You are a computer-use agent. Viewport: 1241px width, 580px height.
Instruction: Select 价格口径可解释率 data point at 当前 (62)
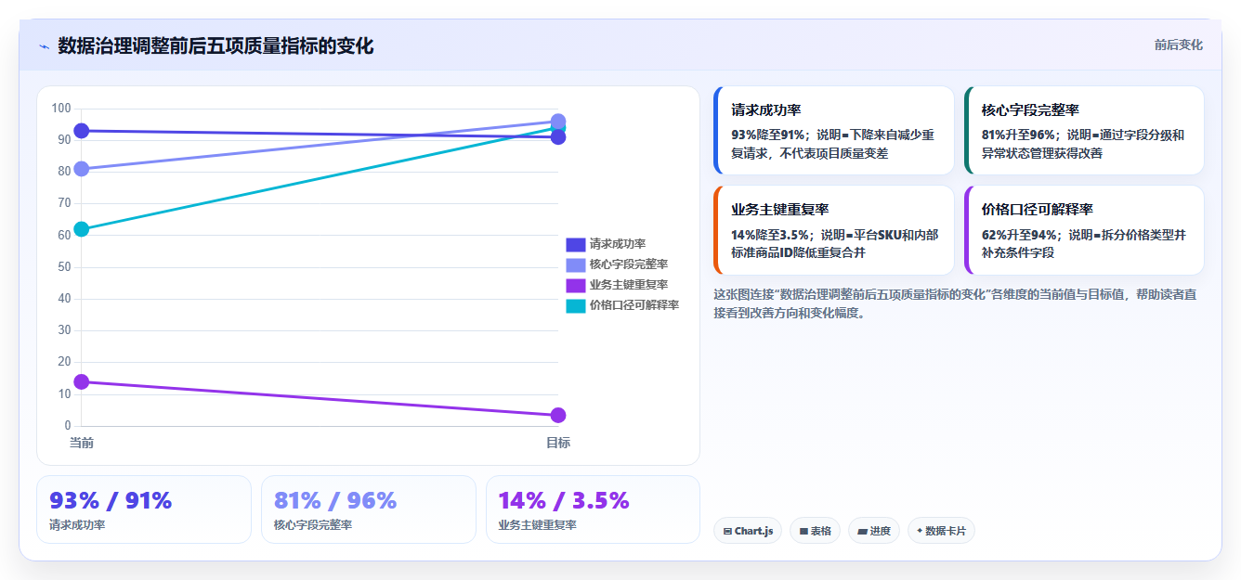[82, 229]
